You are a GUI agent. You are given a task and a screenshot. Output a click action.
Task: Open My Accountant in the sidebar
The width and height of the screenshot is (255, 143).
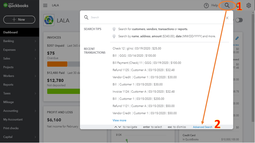[x=20, y=120]
